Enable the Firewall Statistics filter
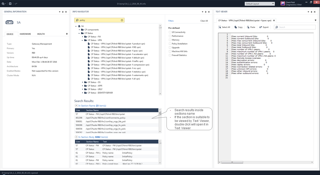320x175 pixels. coord(170,55)
